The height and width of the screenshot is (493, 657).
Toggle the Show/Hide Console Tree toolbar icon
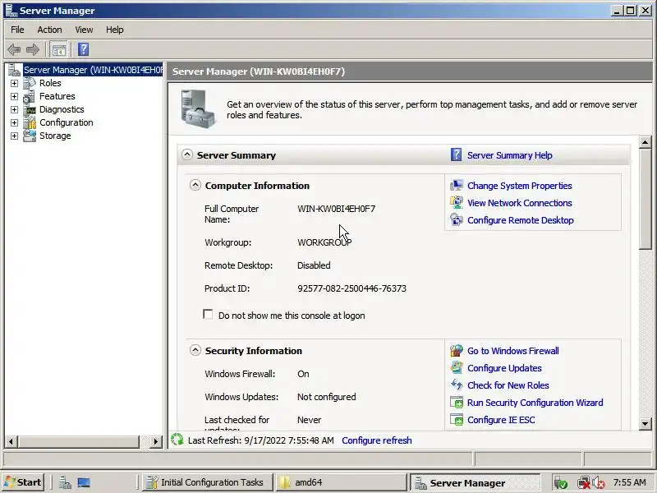(x=58, y=50)
